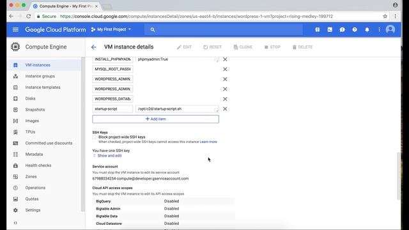Open the send feedback icon
Screen dimensions: 409x230
pyautogui.click(x=343, y=30)
